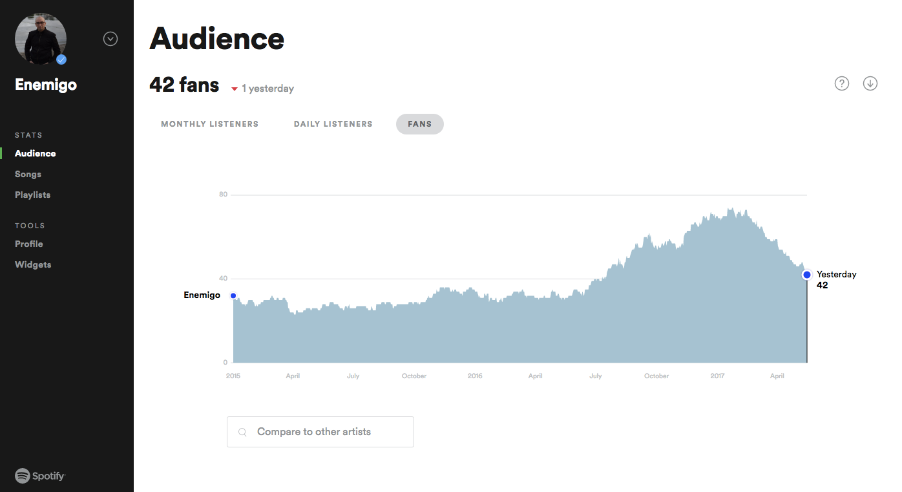This screenshot has width=902, height=492.
Task: Switch to Daily Listeners tab
Action: tap(333, 124)
